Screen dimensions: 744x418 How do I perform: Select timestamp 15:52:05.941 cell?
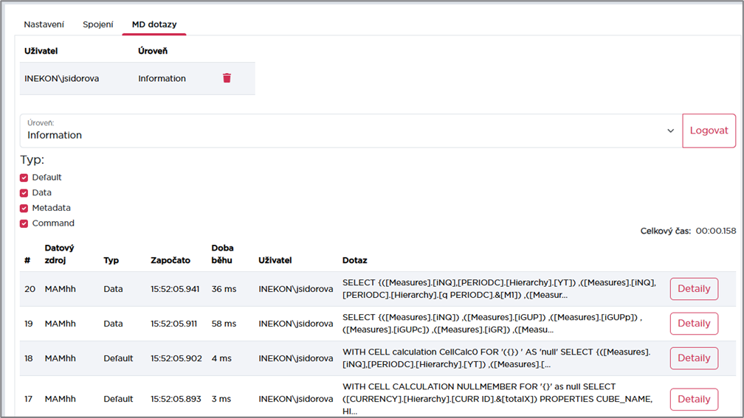(x=175, y=289)
